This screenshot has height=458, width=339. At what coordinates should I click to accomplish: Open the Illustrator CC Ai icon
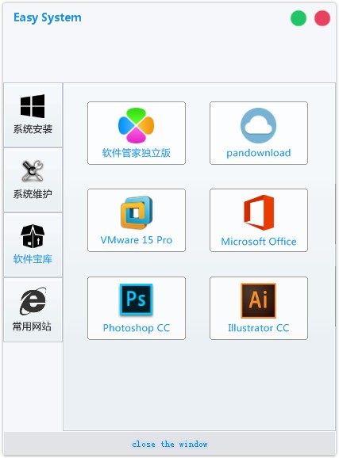pyautogui.click(x=258, y=300)
